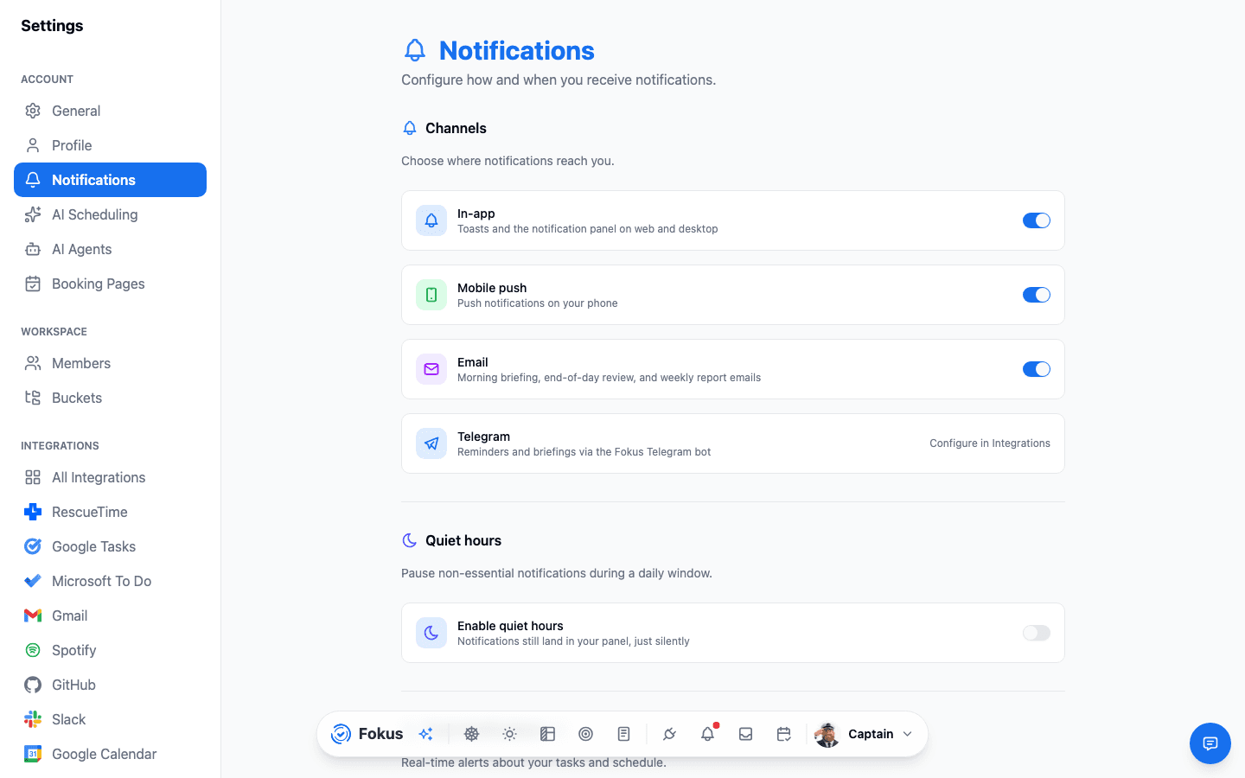This screenshot has width=1245, height=778.
Task: Click the Slack integration icon
Action: pyautogui.click(x=33, y=719)
